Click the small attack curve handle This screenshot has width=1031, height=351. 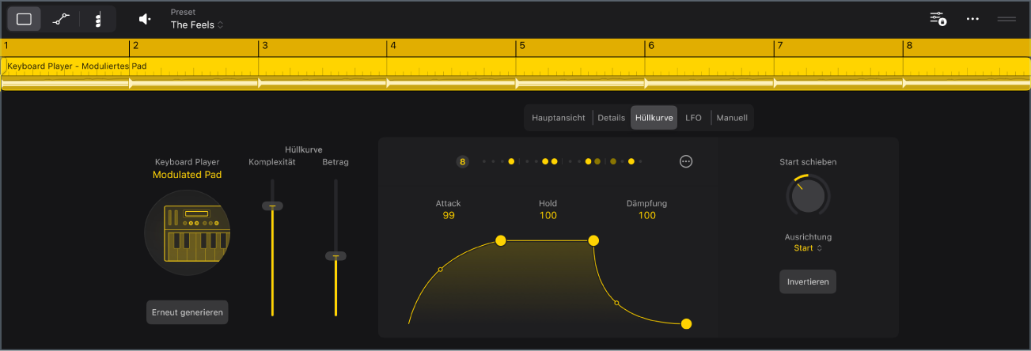[x=441, y=270]
